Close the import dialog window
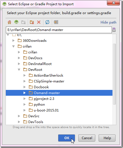This screenshot has height=148, width=123. tap(114, 3)
